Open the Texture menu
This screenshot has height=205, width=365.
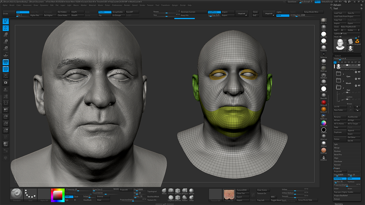tap(150, 5)
